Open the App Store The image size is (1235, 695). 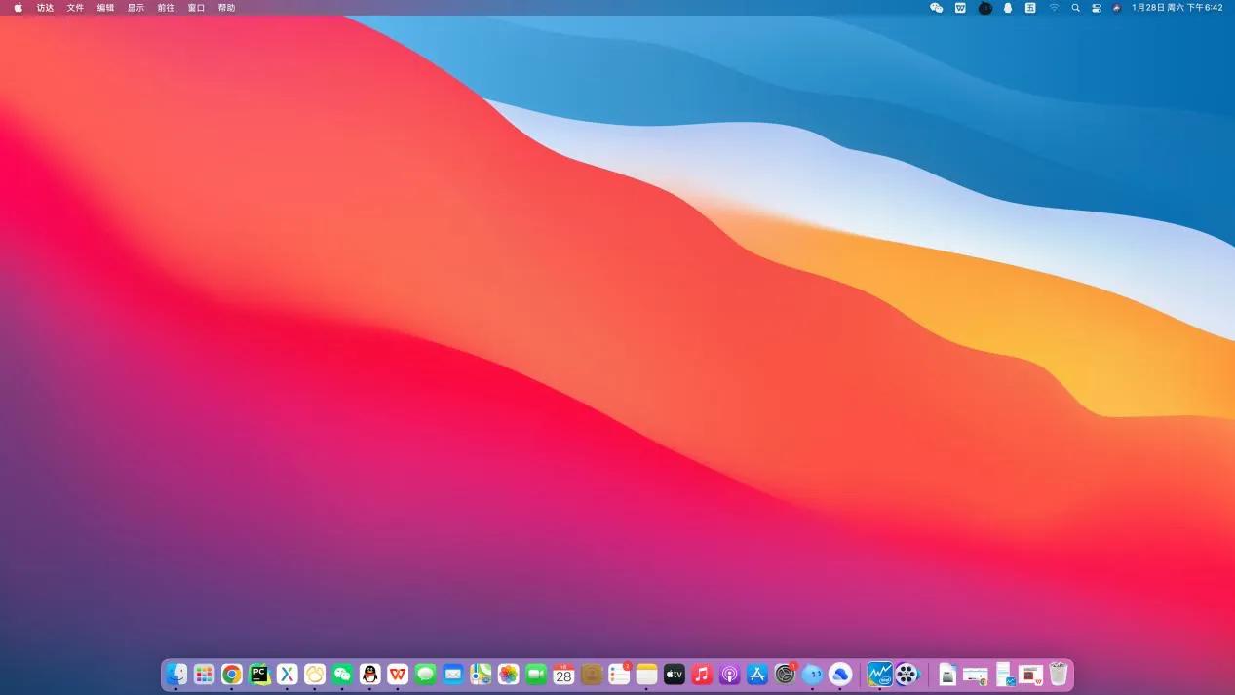(757, 674)
